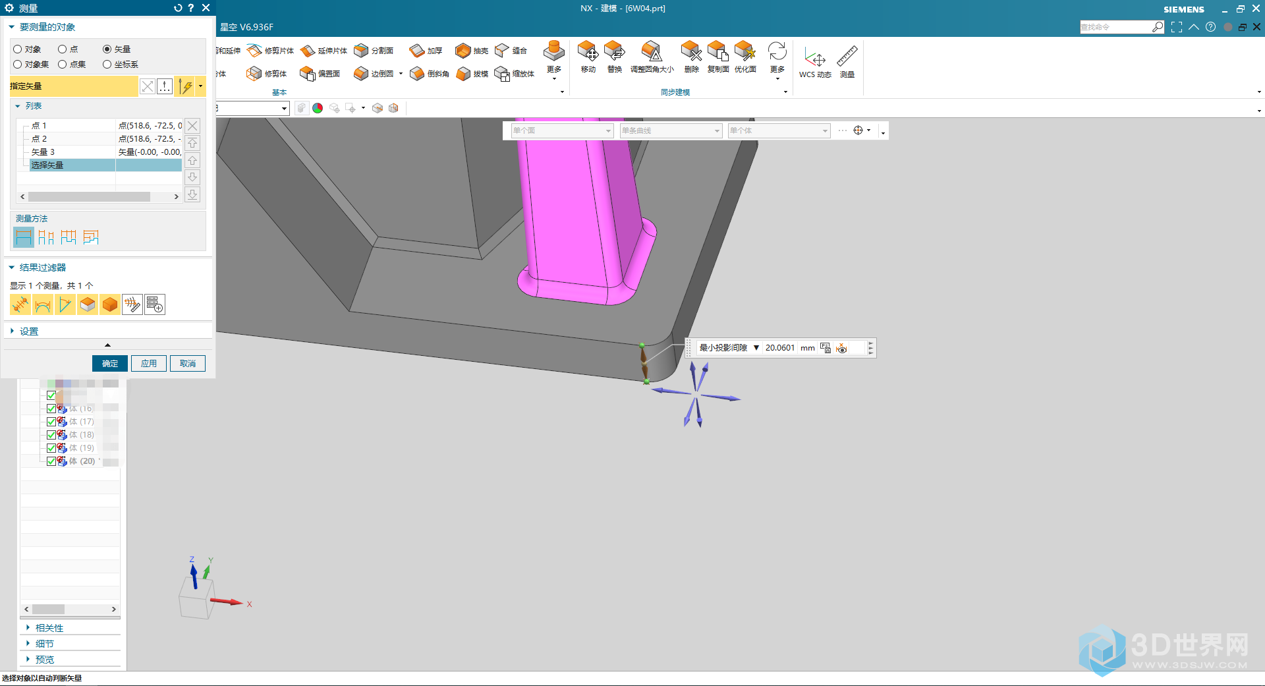This screenshot has height=686, width=1265.
Task: Select the 复制面 (Copy Face) tool
Action: pyautogui.click(x=717, y=57)
